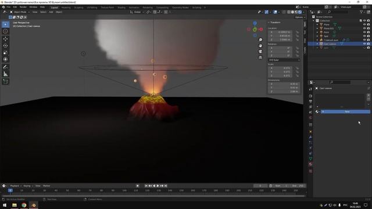372x209 pixels.
Task: Open the pivot point dropdown
Action: (x=149, y=12)
